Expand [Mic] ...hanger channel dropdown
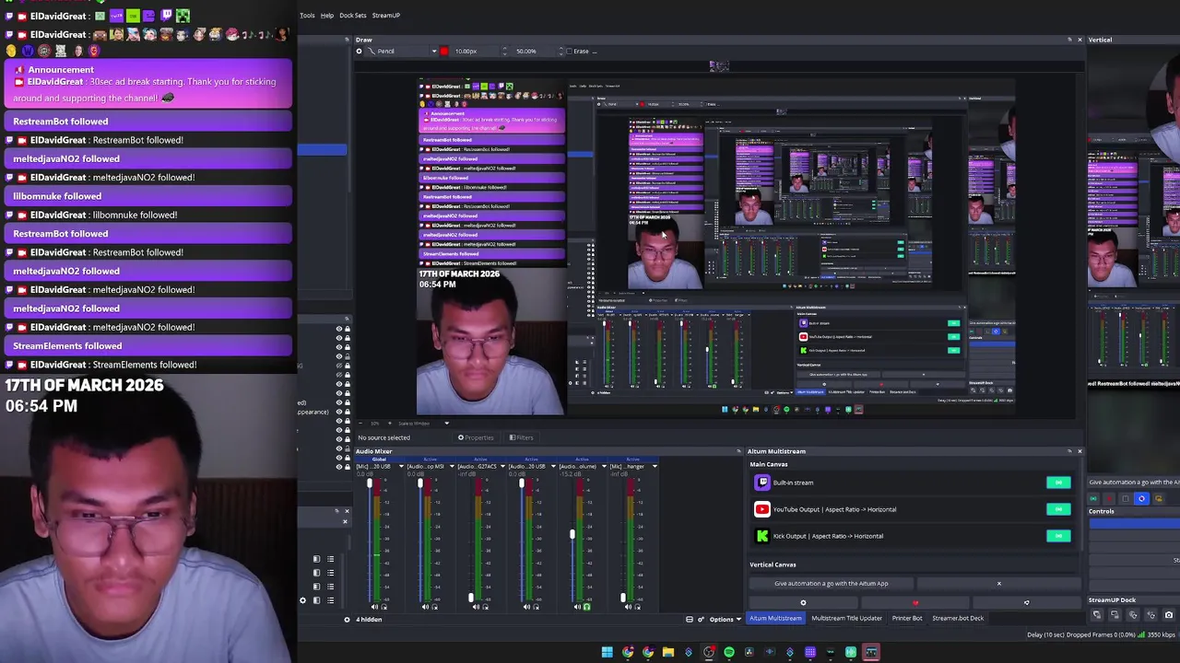This screenshot has width=1180, height=663. 655,466
